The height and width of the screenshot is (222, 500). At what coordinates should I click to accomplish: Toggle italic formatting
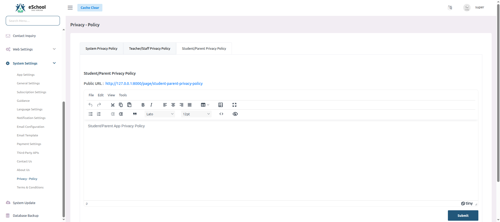pyautogui.click(x=151, y=105)
